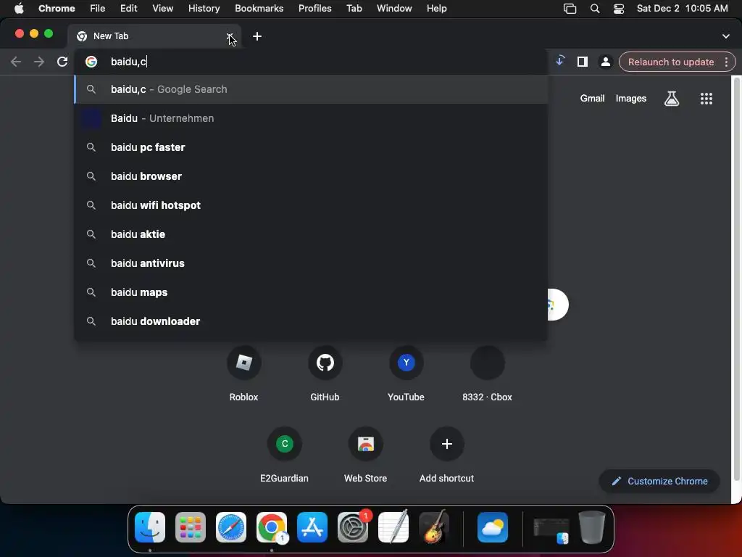Open the GitHub shortcut
742x557 pixels.
(325, 374)
